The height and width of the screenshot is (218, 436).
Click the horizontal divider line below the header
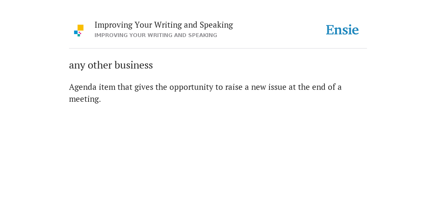tap(218, 49)
